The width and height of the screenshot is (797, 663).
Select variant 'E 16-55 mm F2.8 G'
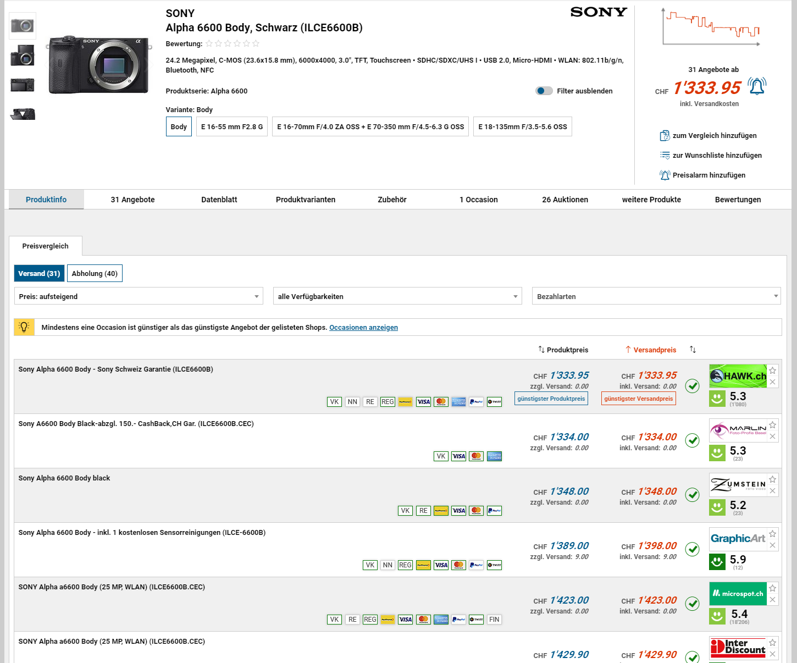pyautogui.click(x=232, y=126)
